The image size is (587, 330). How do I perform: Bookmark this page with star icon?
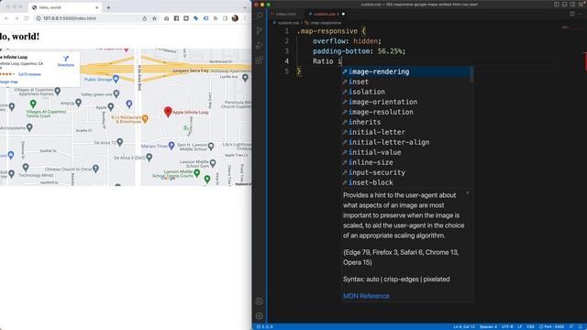(154, 18)
